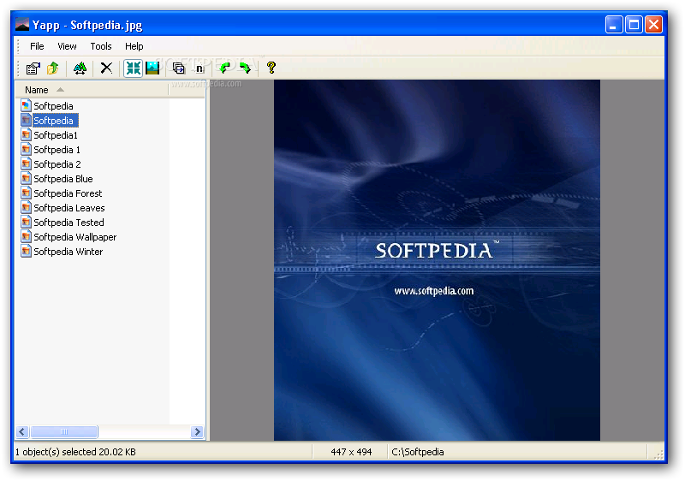This screenshot has height=481, width=685.
Task: Select the Softpedia1 file
Action: [x=56, y=135]
